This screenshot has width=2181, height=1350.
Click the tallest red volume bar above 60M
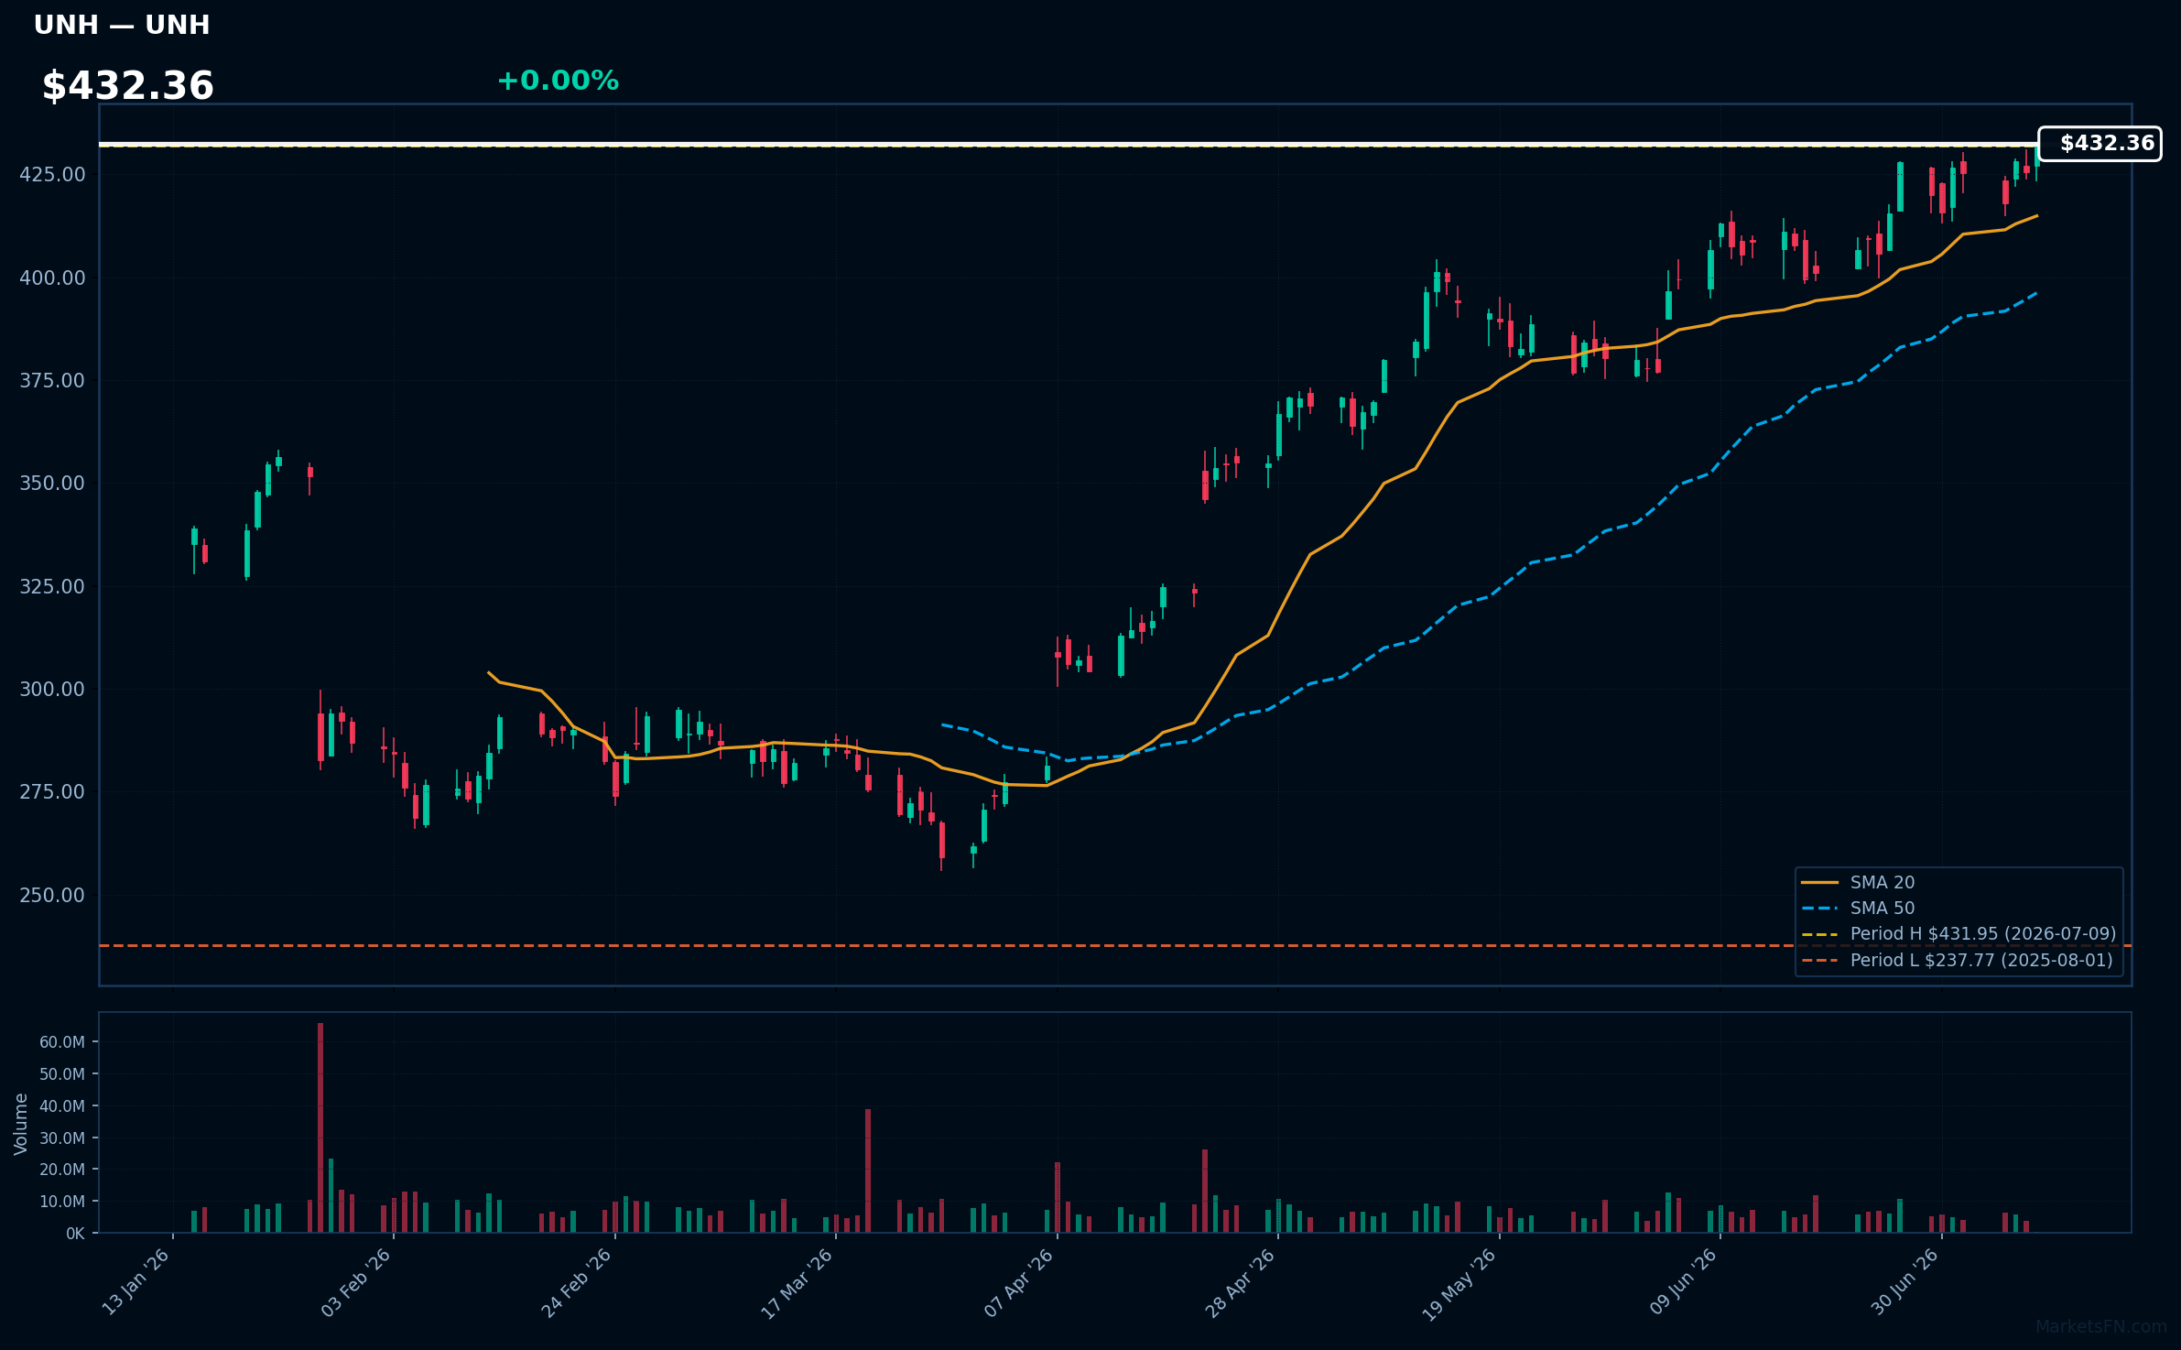click(x=320, y=1127)
